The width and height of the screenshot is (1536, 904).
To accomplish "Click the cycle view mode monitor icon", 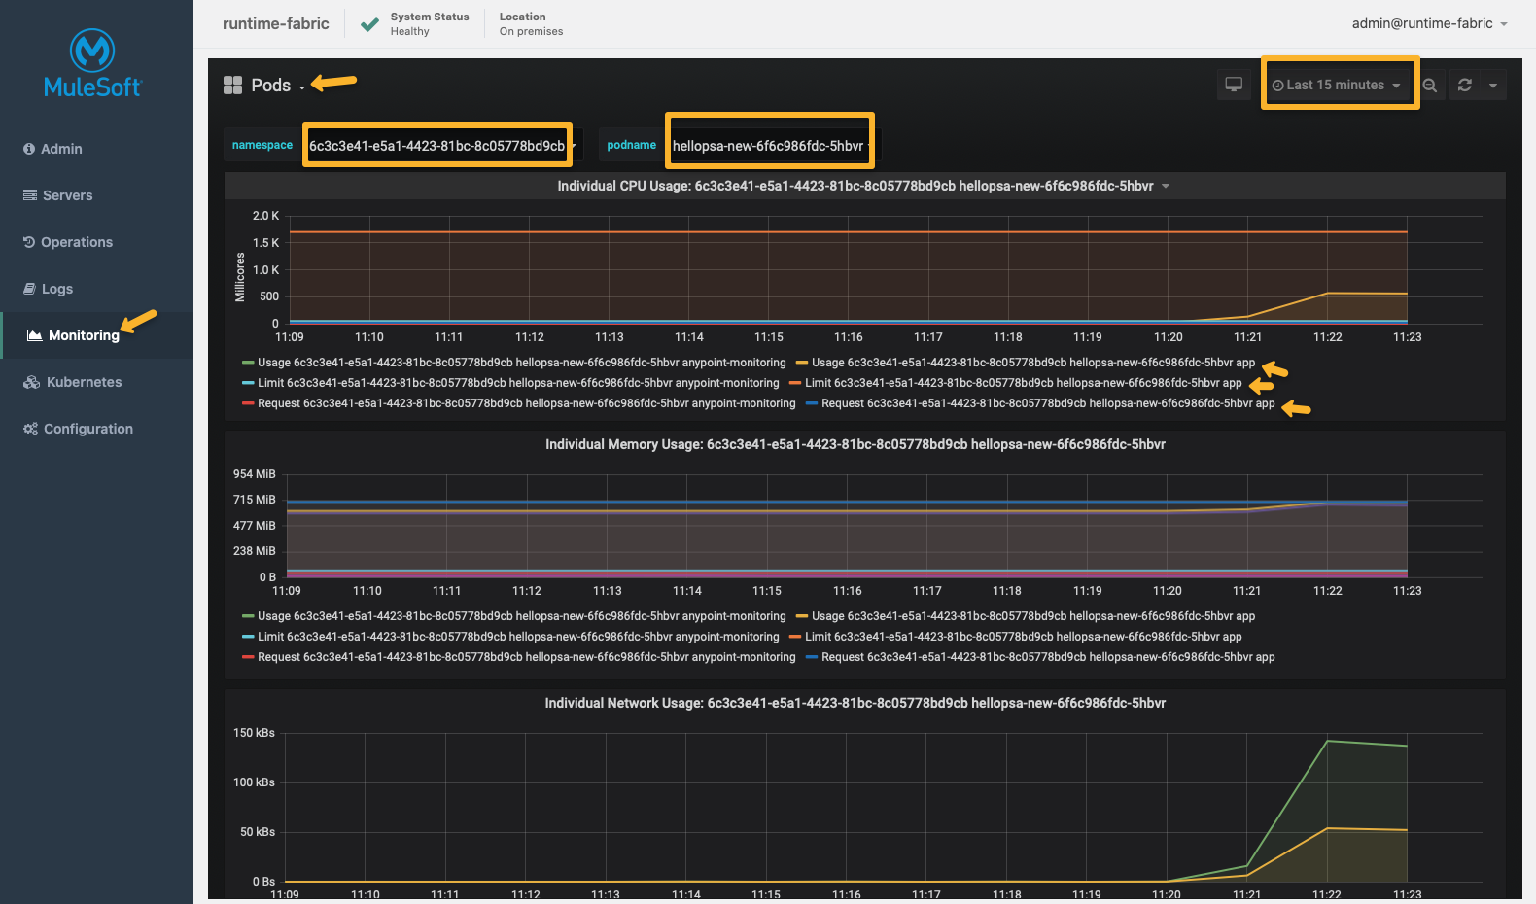I will pyautogui.click(x=1233, y=86).
